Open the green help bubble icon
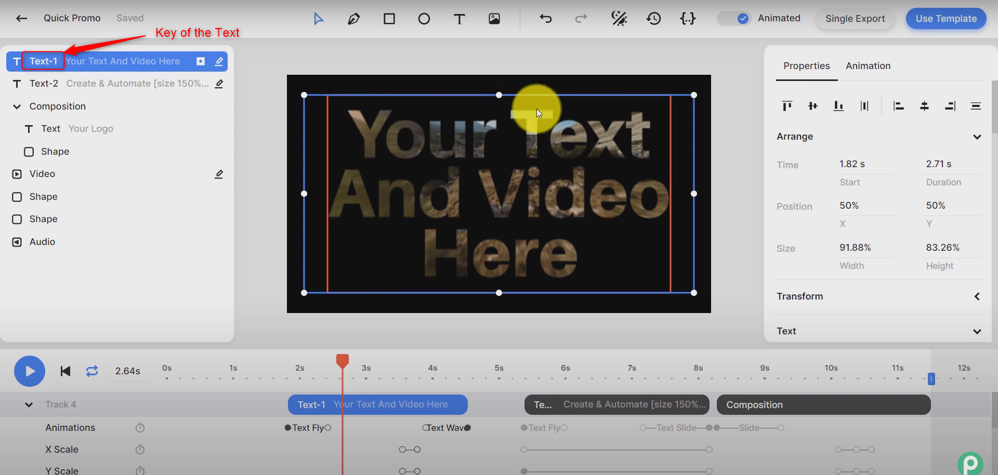Viewport: 998px width, 475px height. [x=970, y=464]
